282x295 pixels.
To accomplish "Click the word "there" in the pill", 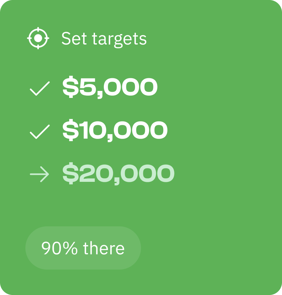I will tap(104, 248).
